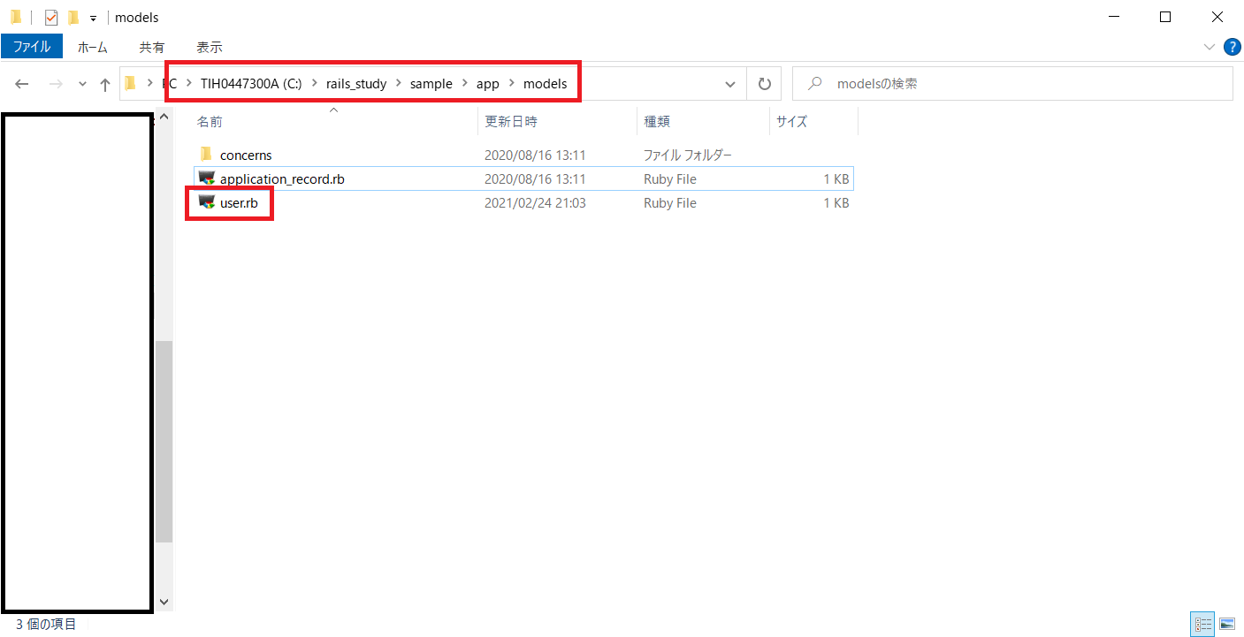Expand the address bar history dropdown
This screenshot has height=637, width=1244.
click(730, 84)
